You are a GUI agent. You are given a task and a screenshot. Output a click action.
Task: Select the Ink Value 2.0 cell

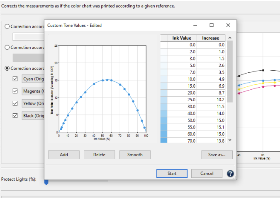(182, 52)
